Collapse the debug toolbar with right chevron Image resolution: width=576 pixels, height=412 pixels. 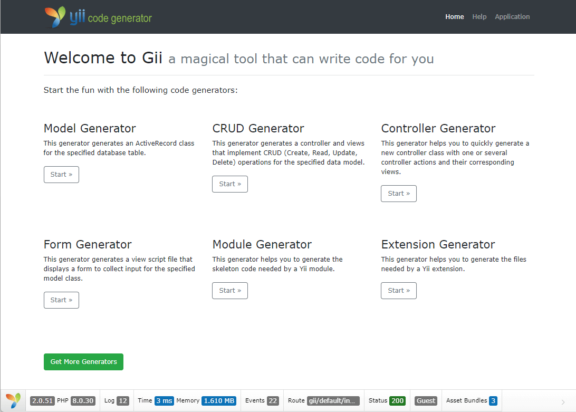coord(563,402)
